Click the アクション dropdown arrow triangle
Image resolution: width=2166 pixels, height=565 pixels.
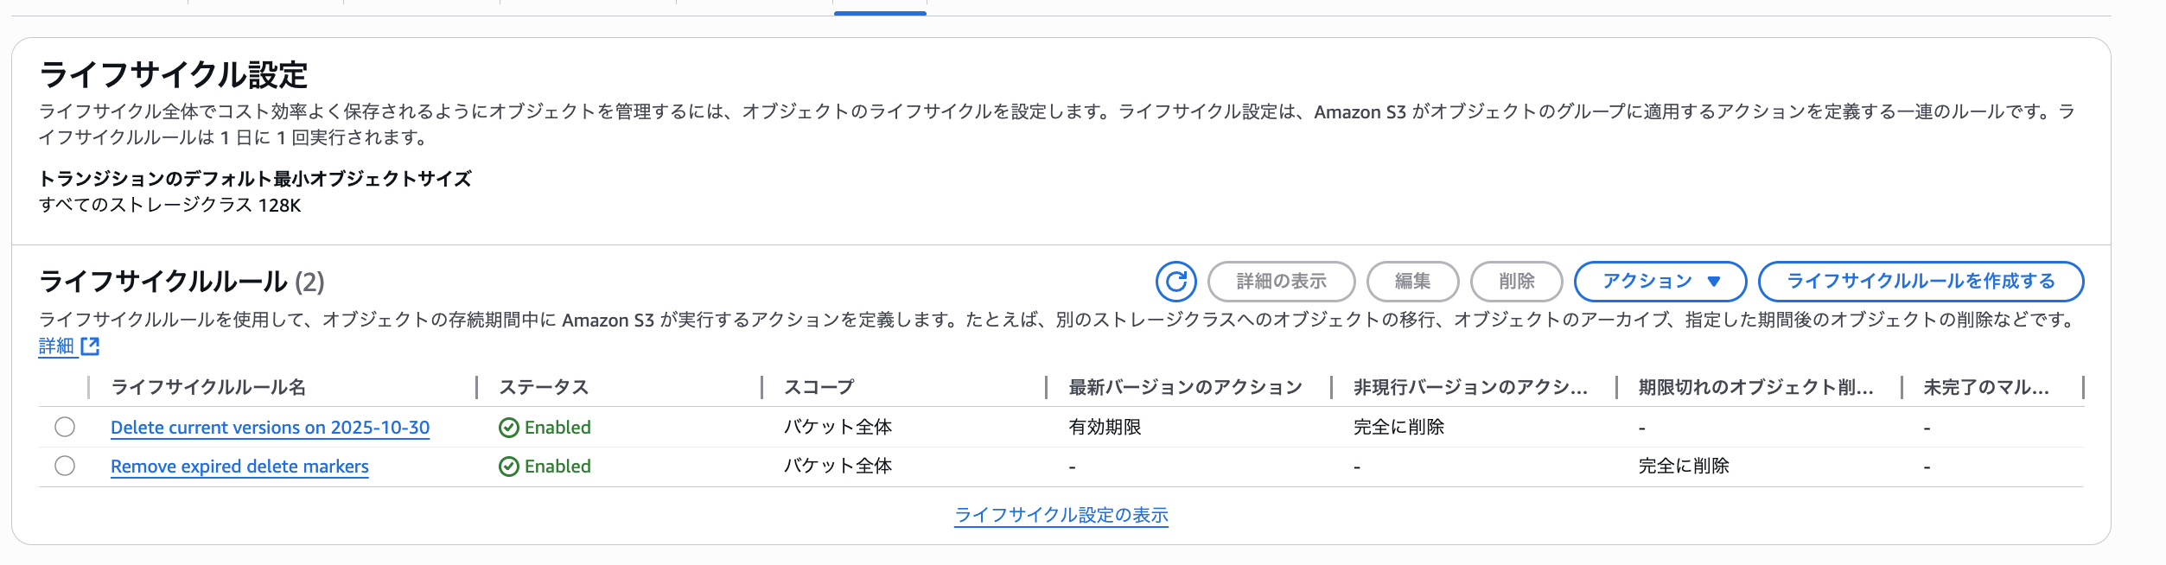(1714, 282)
